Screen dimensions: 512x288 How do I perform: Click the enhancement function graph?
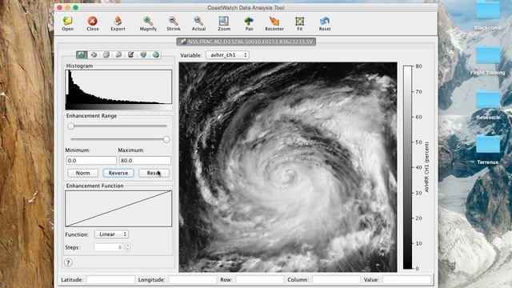point(118,208)
